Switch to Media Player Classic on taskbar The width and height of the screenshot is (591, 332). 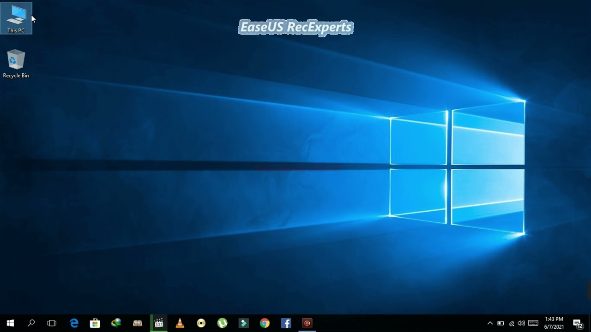pos(159,323)
